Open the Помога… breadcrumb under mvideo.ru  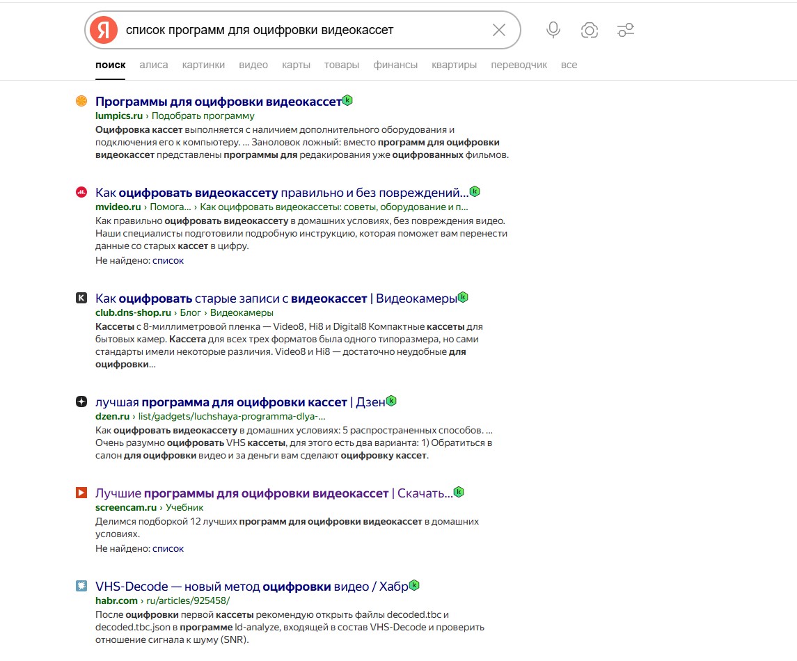(171, 207)
